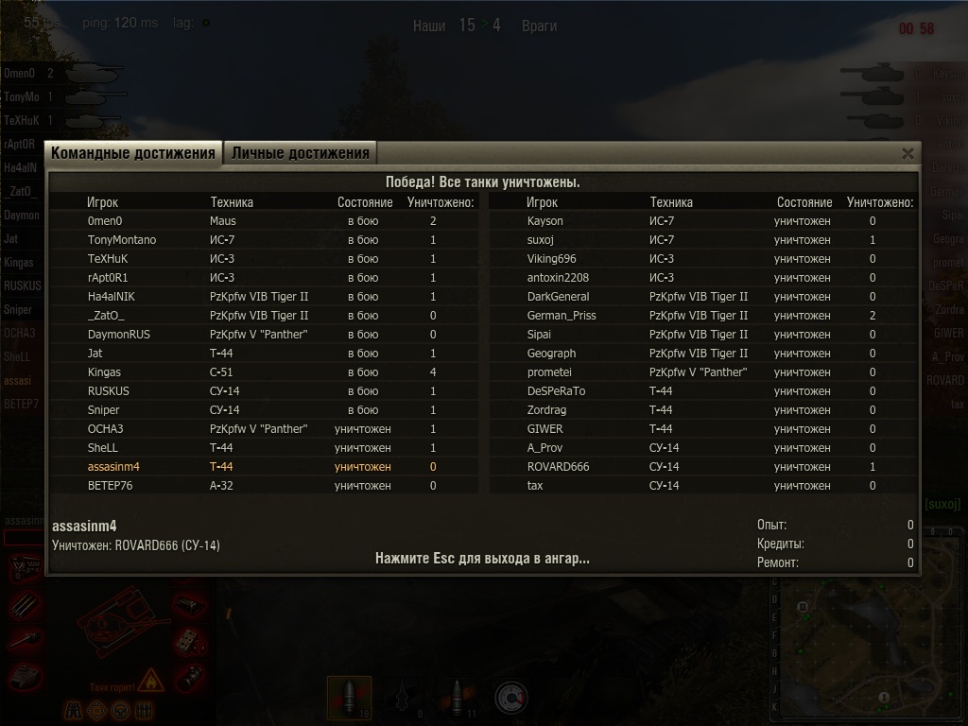The image size is (968, 726).
Task: Click the damaged engine module icon
Action: click(x=26, y=568)
